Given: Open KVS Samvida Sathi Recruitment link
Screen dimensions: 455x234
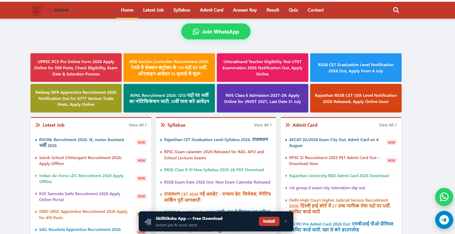Looking at the screenshot, I should [80, 197].
